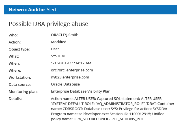Click the Who: field label
This screenshot has width=181, height=127.
pyautogui.click(x=13, y=35)
